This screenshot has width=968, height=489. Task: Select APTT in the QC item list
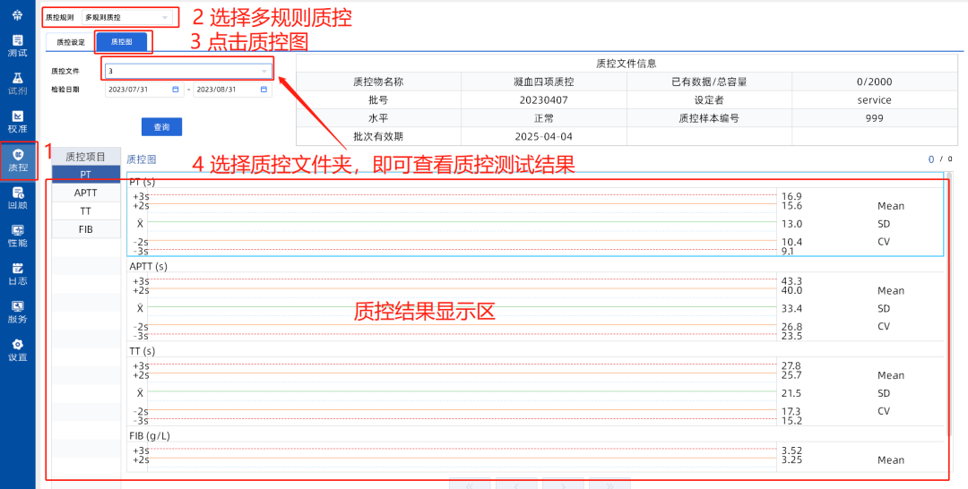coord(86,193)
